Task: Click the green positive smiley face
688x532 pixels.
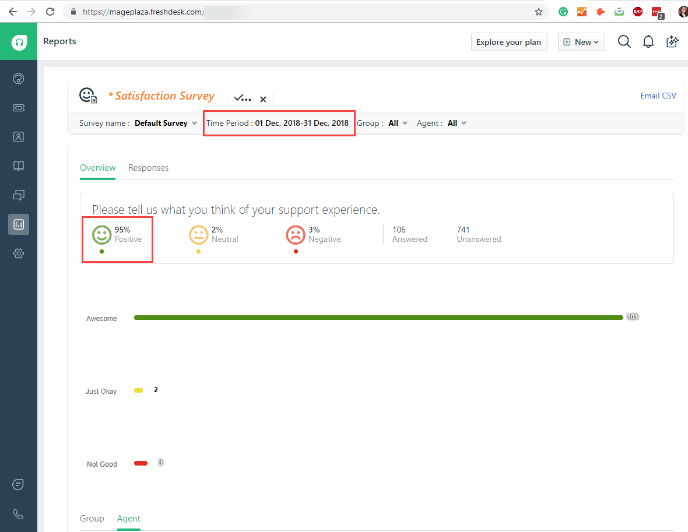Action: (102, 235)
